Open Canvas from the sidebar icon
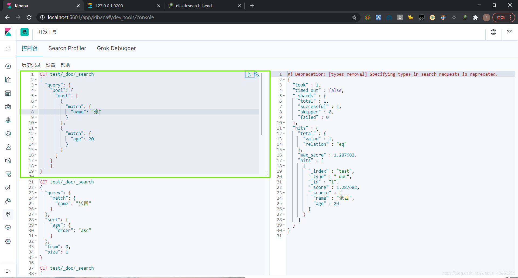Viewport: 518px width, 278px height. (8, 107)
